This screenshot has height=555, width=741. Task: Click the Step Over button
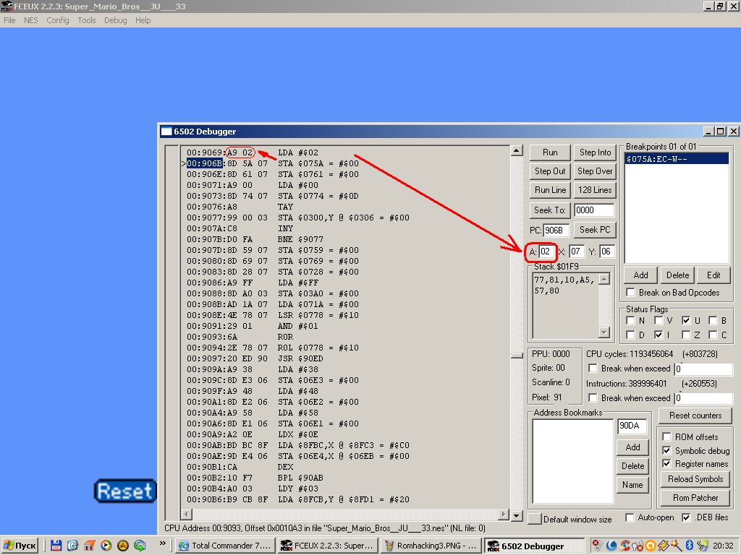(x=595, y=171)
